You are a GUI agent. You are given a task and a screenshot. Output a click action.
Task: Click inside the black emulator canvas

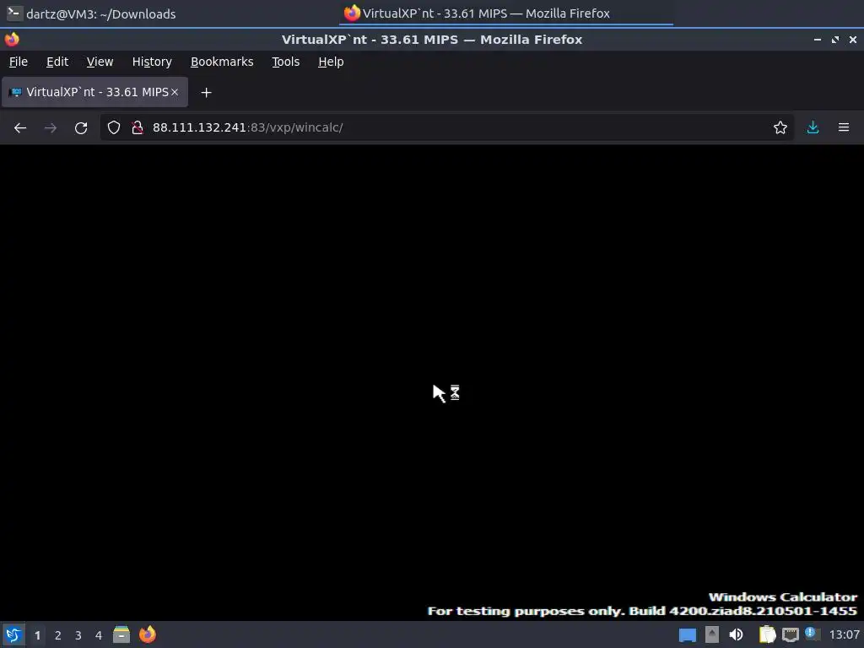[x=432, y=382]
